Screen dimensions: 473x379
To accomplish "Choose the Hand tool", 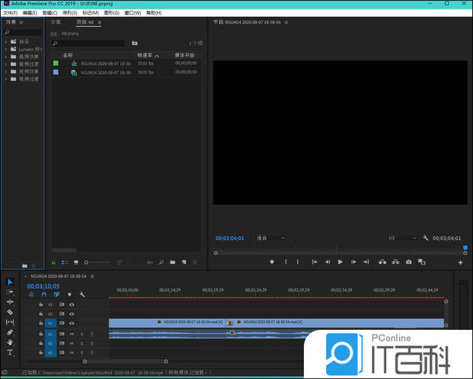I will (10, 342).
